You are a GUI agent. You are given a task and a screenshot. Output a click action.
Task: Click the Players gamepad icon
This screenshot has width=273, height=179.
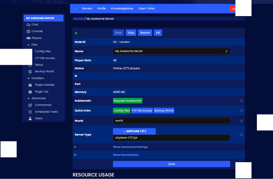point(28,38)
